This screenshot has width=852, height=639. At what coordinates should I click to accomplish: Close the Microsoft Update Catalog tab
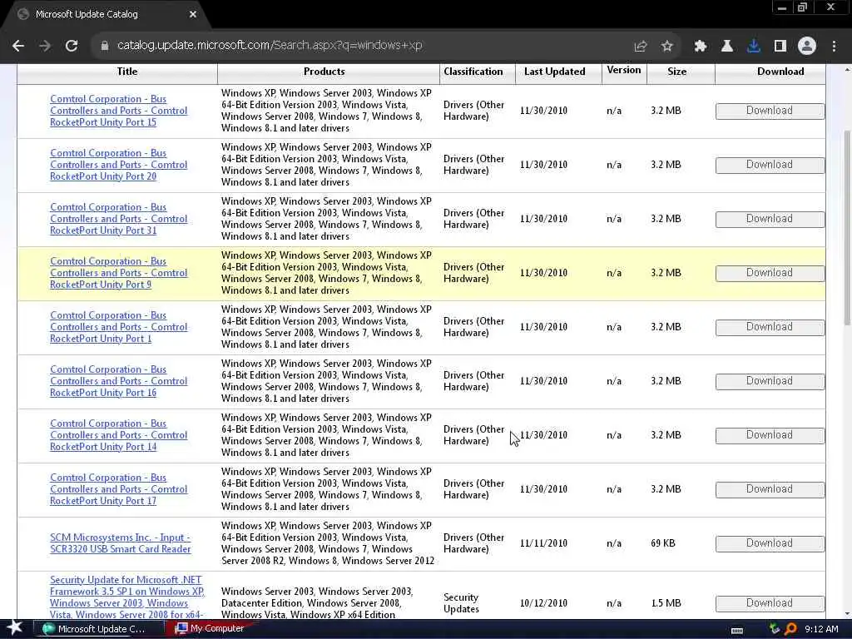(193, 14)
